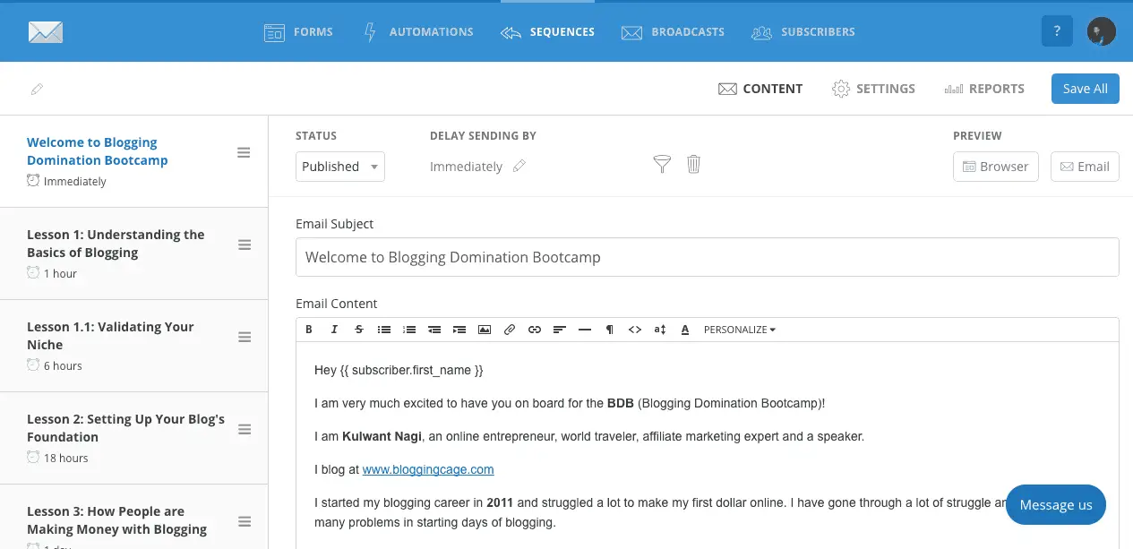The width and height of the screenshot is (1133, 549).
Task: Apply strikethrough formatting
Action: point(359,330)
